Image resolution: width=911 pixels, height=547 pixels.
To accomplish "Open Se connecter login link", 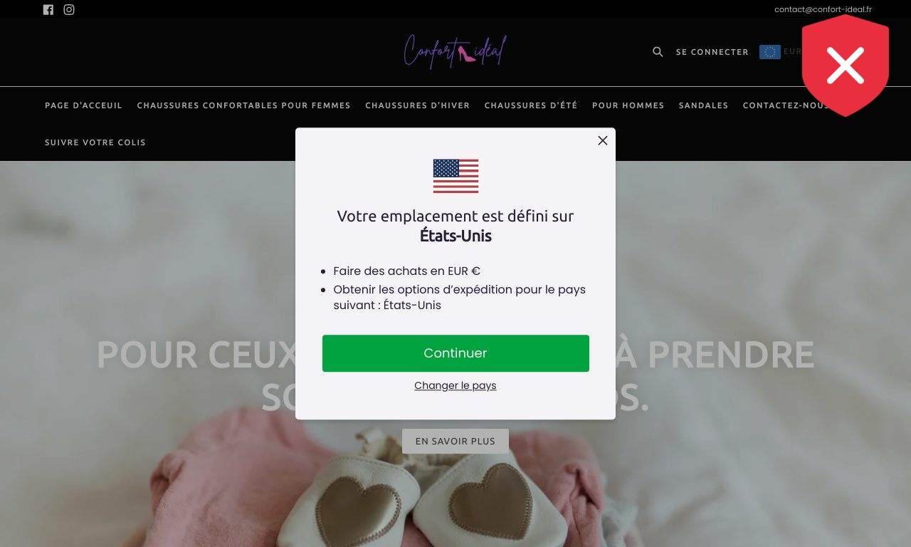I will coord(712,52).
